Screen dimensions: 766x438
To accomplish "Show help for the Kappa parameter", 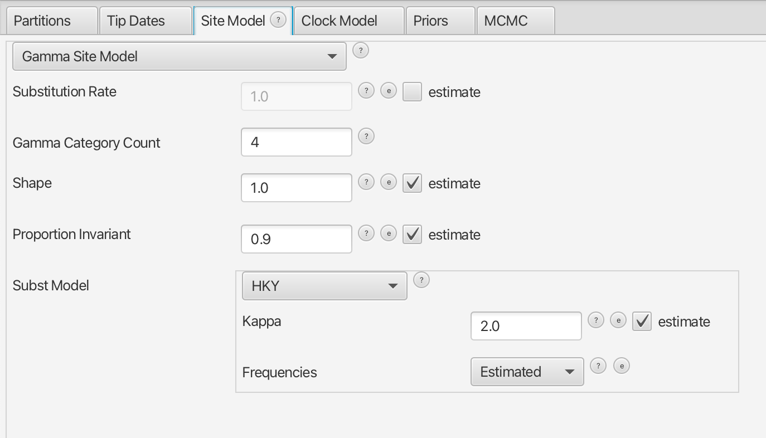I will [x=596, y=320].
